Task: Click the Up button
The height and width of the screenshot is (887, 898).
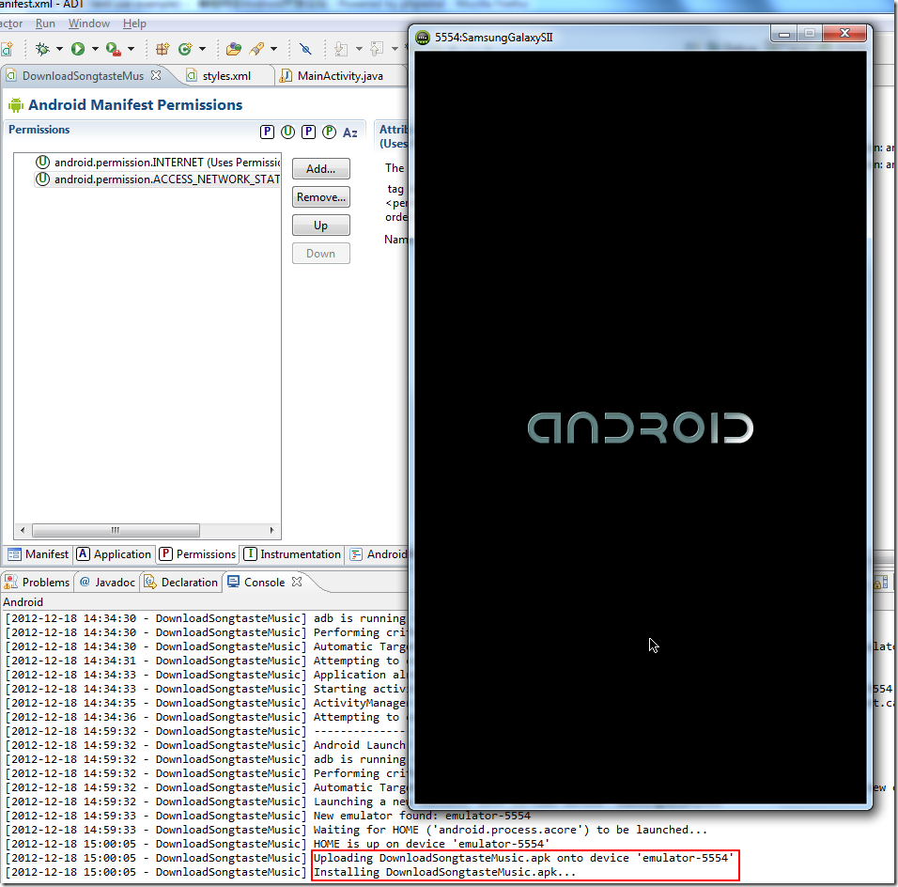Action: click(x=320, y=226)
